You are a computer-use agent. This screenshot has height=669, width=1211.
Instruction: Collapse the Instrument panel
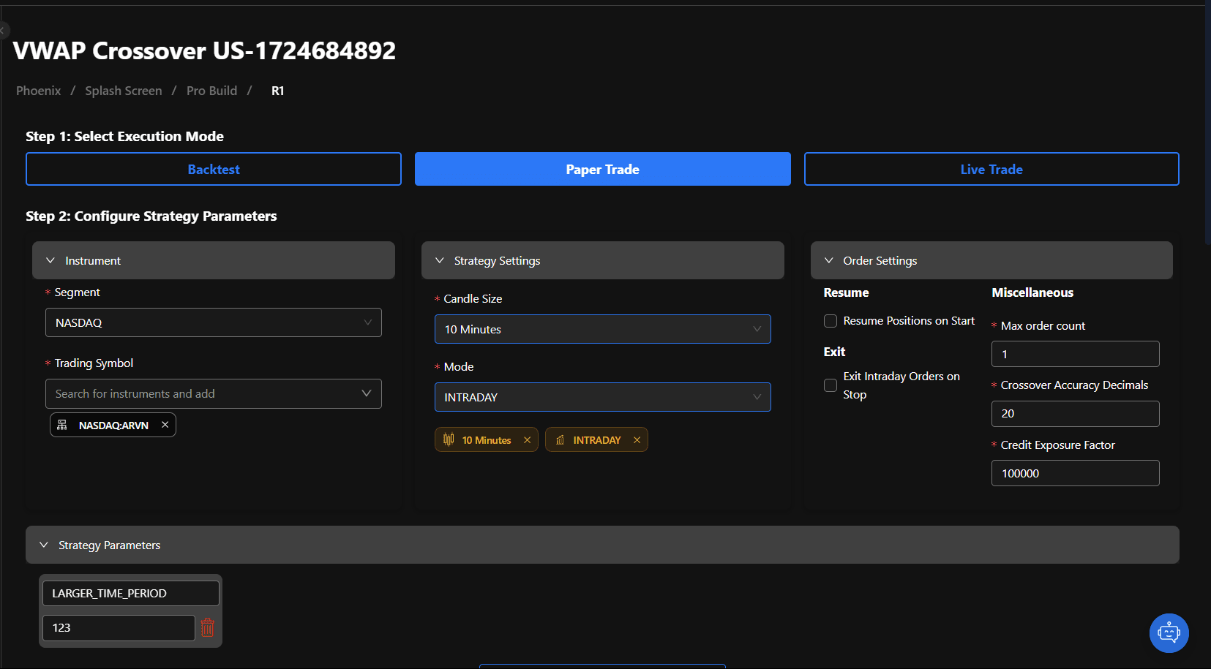coord(50,260)
